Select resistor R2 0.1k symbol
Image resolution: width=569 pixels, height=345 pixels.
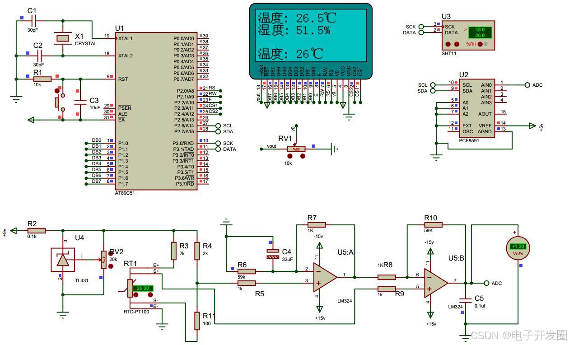coord(36,230)
